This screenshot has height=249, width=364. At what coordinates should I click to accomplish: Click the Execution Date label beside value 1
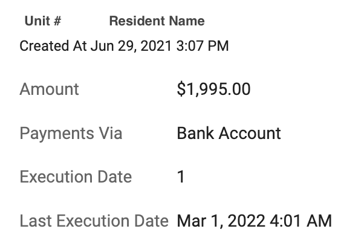click(76, 177)
